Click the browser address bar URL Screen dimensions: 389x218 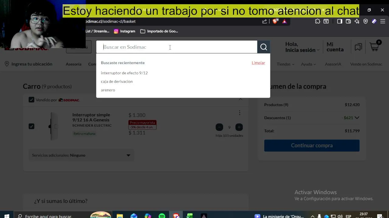pos(110,21)
